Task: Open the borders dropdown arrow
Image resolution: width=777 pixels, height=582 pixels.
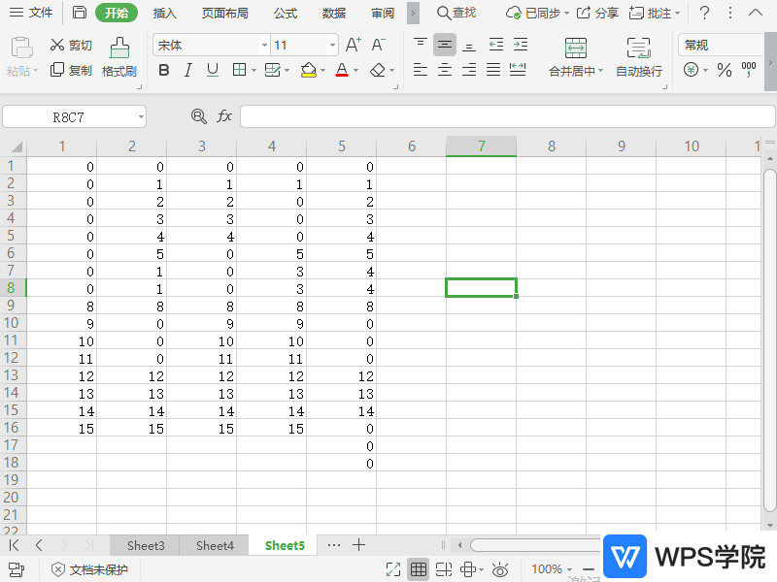Action: pyautogui.click(x=253, y=71)
